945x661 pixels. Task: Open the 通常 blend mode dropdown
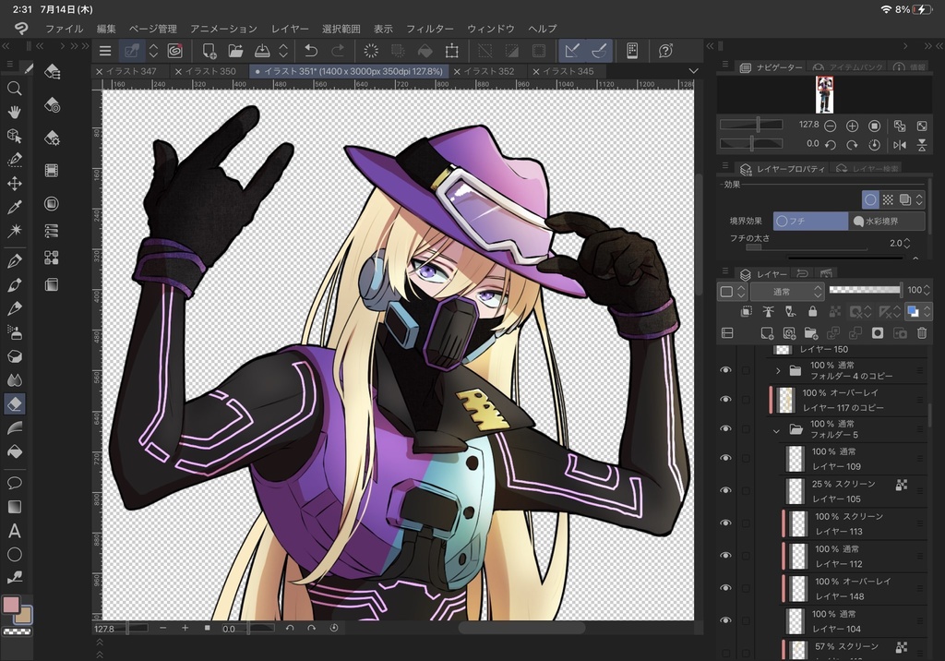[787, 292]
